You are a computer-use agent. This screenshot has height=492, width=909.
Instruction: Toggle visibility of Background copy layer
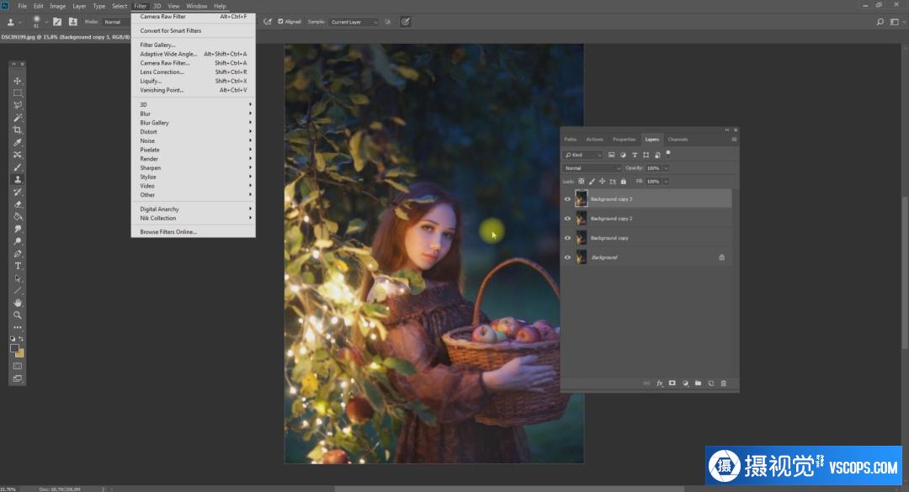pos(567,238)
